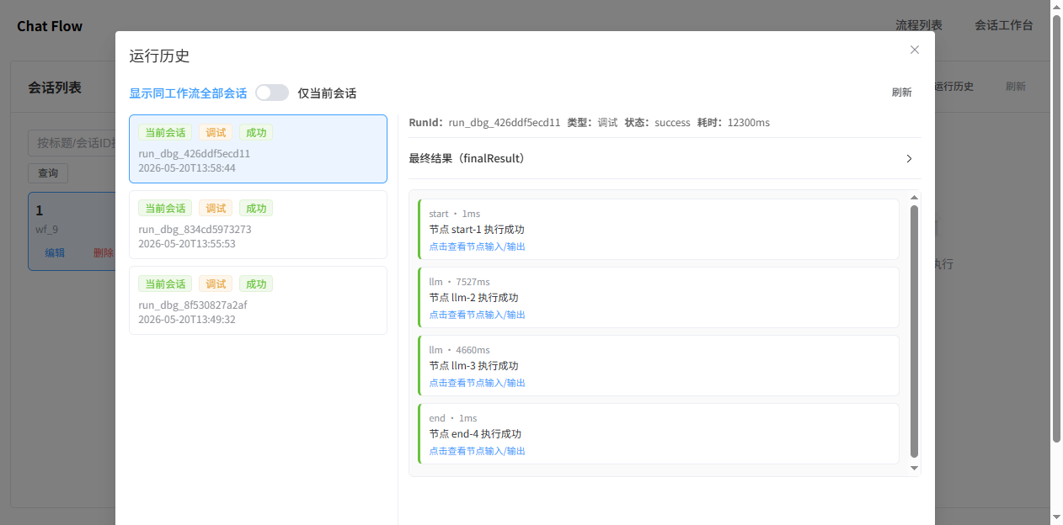
Task: View input/output for node llm-3
Action: click(x=477, y=383)
